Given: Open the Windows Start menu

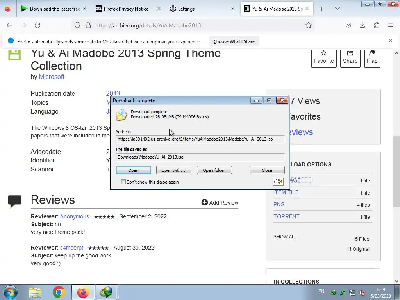Looking at the screenshot, I should click(x=10, y=292).
